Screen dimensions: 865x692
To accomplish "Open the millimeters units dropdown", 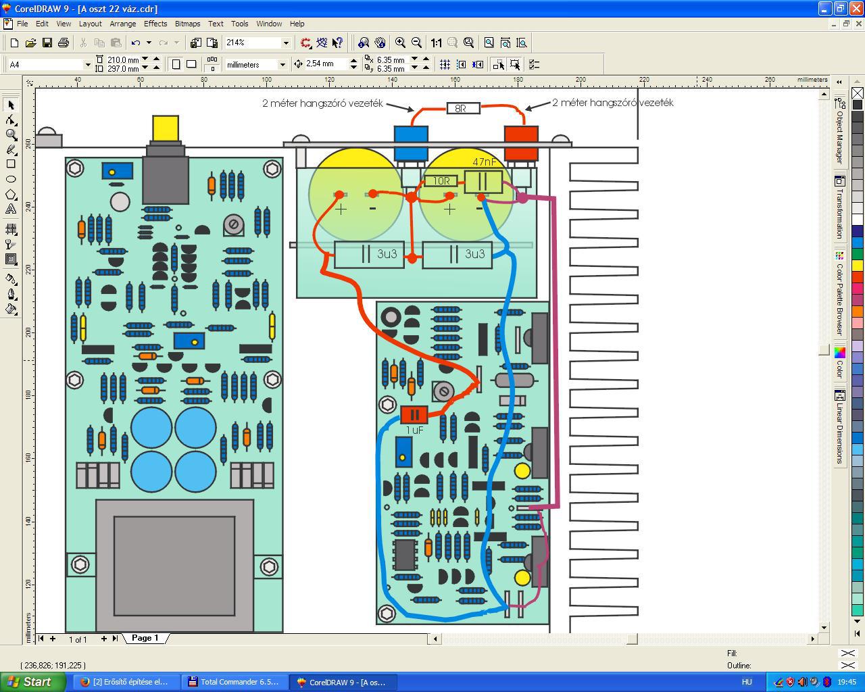I will coord(282,64).
